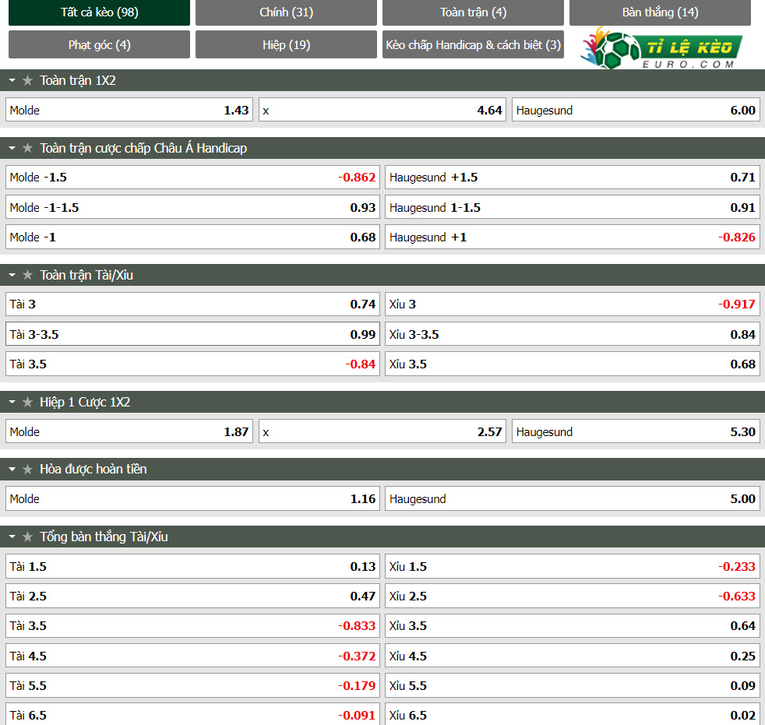
Task: Choose Xỉu 5.5 total goals at 0.09
Action: coord(573,685)
